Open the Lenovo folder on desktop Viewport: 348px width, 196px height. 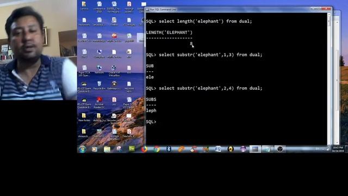click(x=84, y=6)
